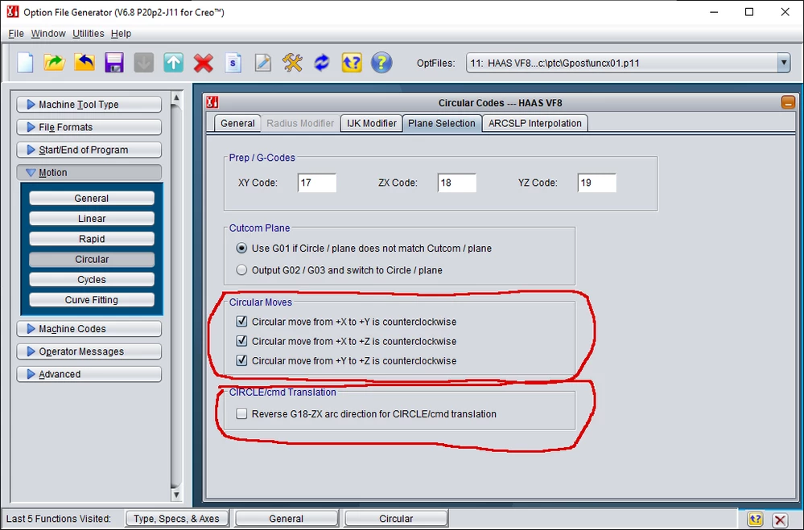
Task: Enable Reverse G18-ZX arc direction checkbox
Action: [x=241, y=413]
